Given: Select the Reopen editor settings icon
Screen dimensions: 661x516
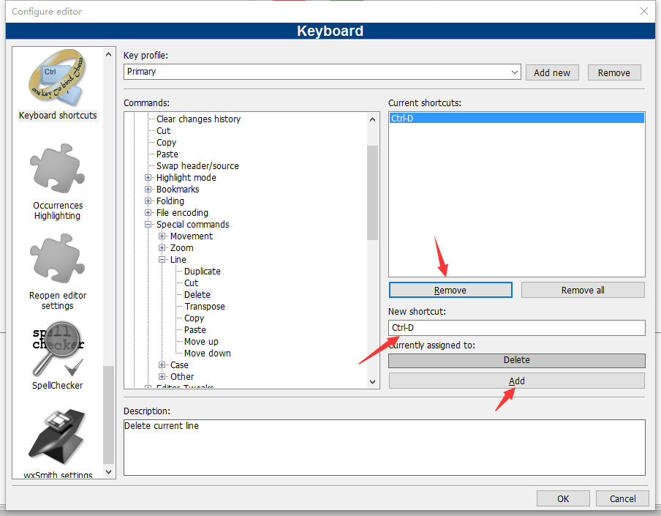Looking at the screenshot, I should pyautogui.click(x=57, y=258).
